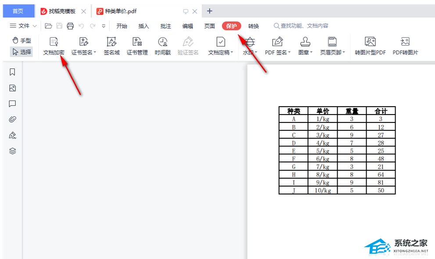Viewport: 435px width, 259px height.
Task: Switch to the 批注 ribbon tab
Action: tap(165, 26)
